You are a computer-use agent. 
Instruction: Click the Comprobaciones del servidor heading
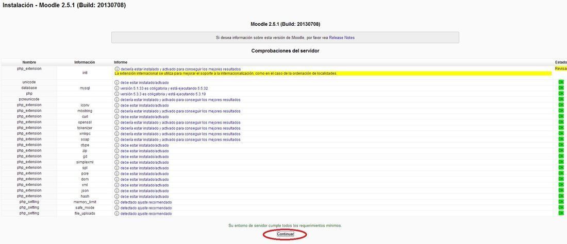pos(286,51)
